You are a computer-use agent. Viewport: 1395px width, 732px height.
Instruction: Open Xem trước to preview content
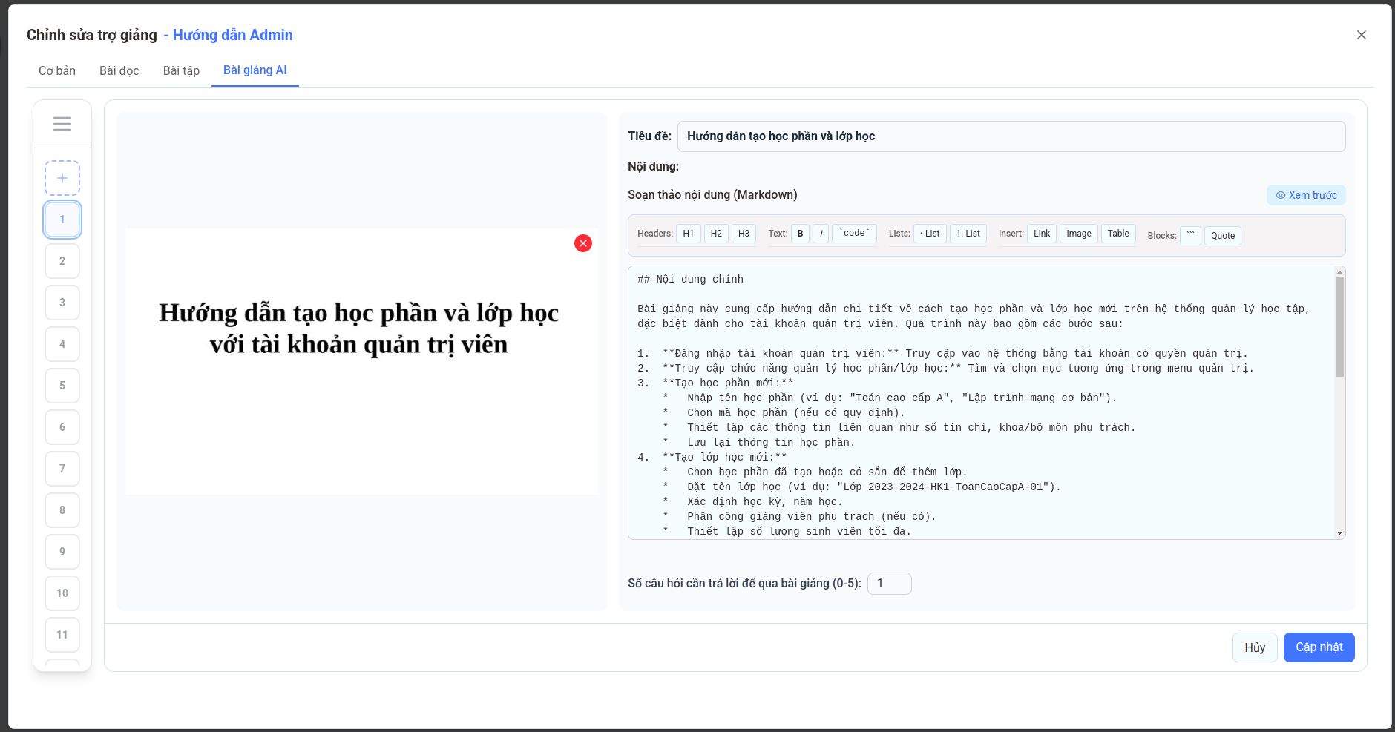point(1305,195)
